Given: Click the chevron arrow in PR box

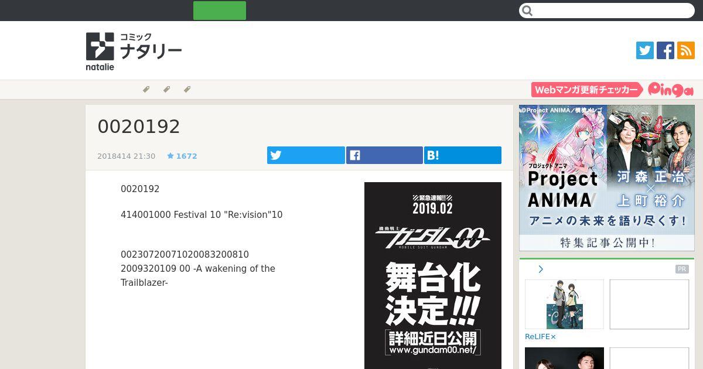Looking at the screenshot, I should click(541, 269).
